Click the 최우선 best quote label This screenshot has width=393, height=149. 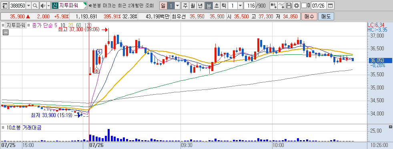point(179,17)
